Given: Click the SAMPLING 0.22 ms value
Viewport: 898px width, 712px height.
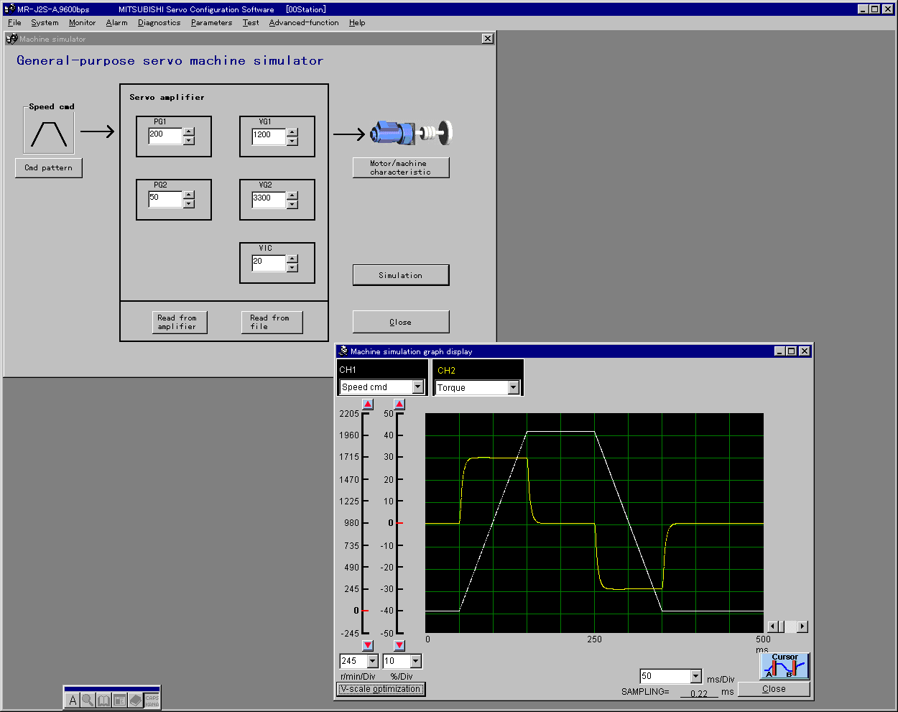Looking at the screenshot, I should [x=698, y=693].
